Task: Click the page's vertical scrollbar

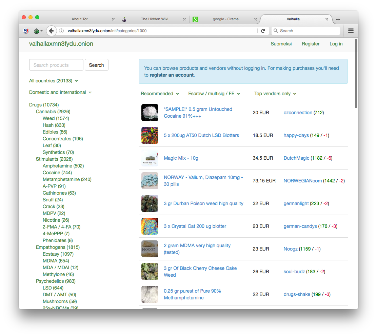Action: (356, 74)
